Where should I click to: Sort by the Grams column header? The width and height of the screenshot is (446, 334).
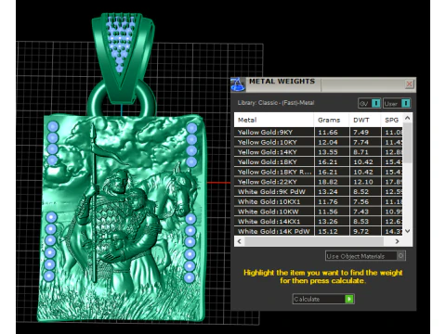point(332,120)
